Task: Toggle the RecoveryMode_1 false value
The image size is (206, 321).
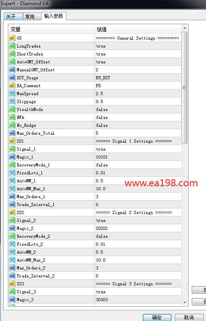Action: point(138,165)
